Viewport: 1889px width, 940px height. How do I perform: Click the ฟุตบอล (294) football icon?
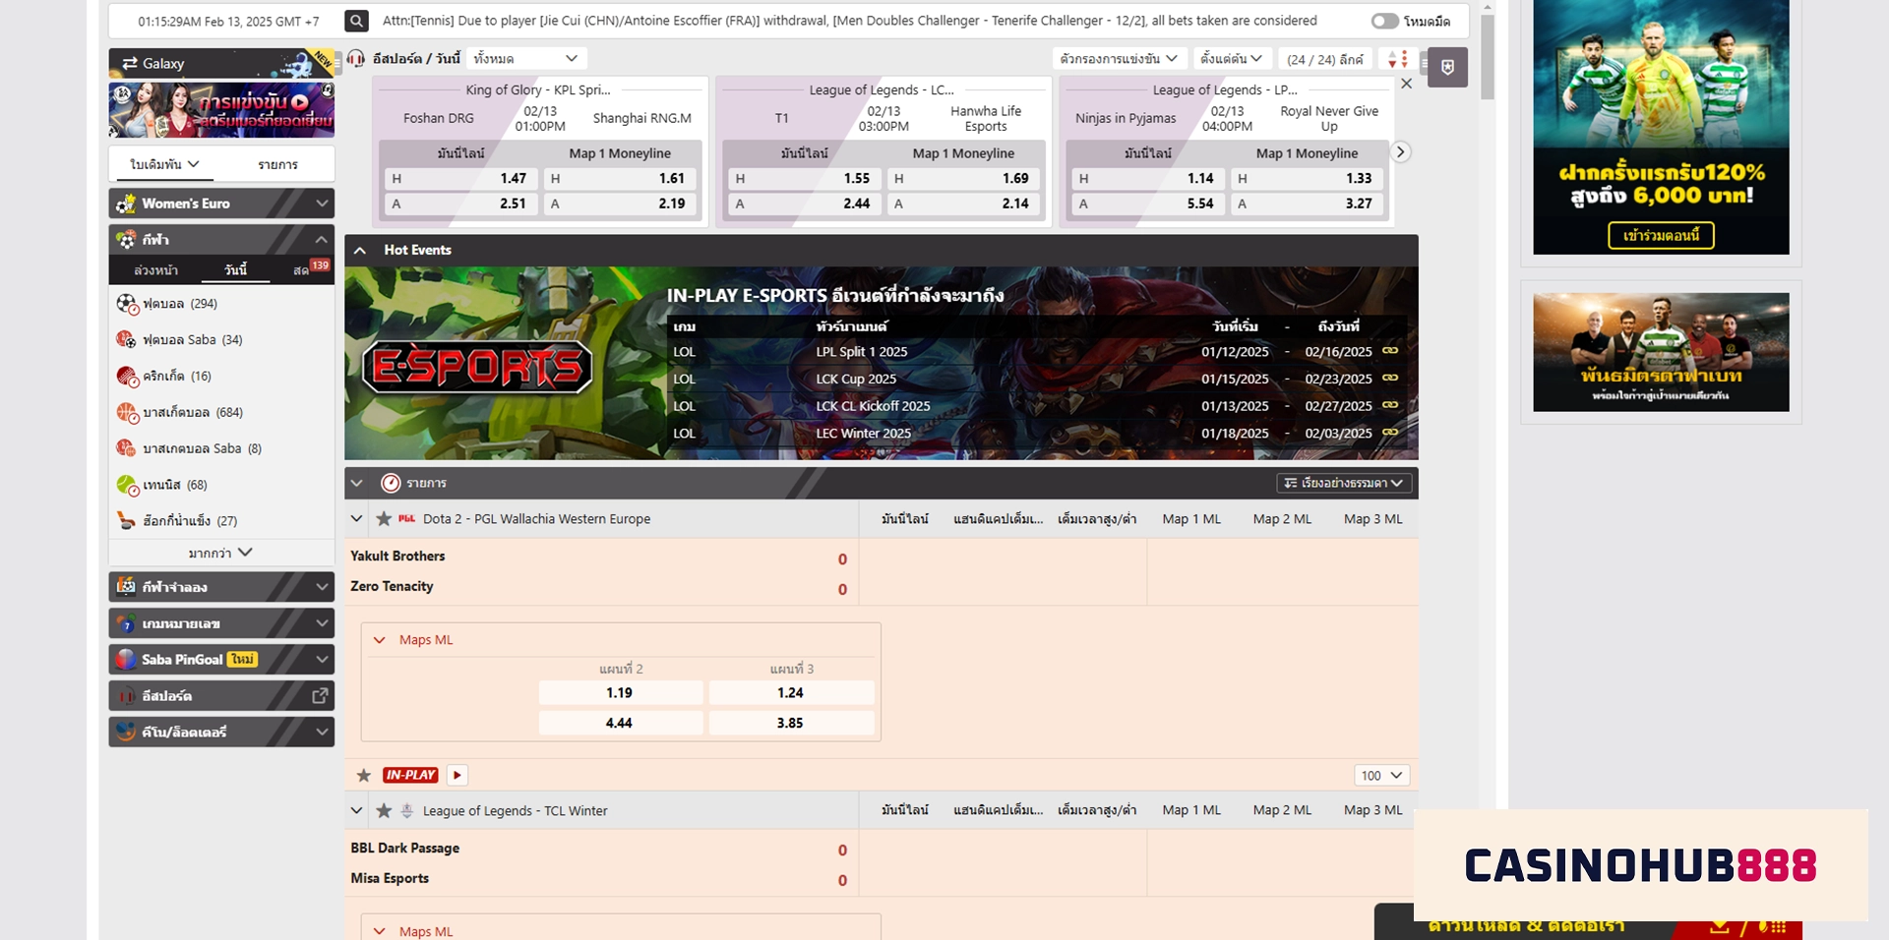[x=126, y=304]
